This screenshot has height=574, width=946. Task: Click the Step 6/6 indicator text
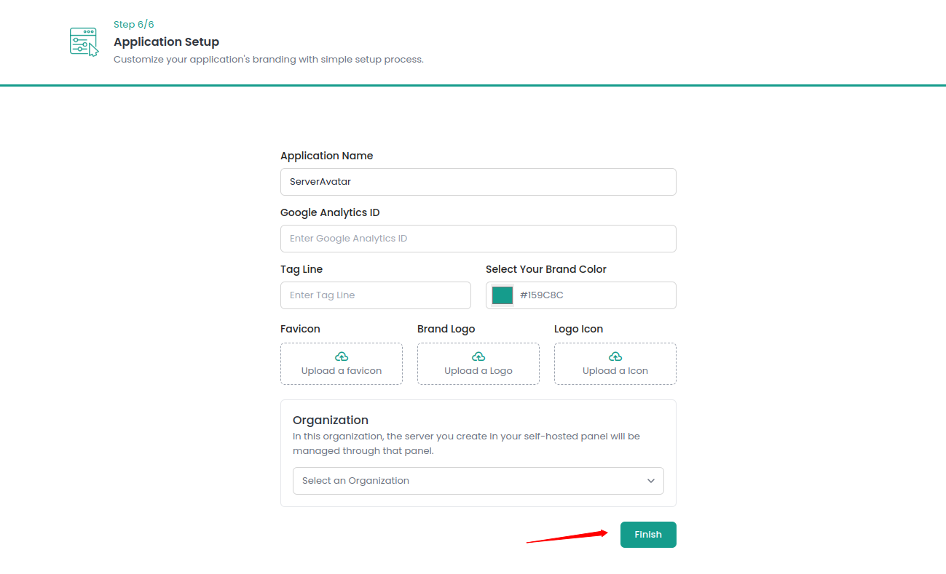coord(134,25)
